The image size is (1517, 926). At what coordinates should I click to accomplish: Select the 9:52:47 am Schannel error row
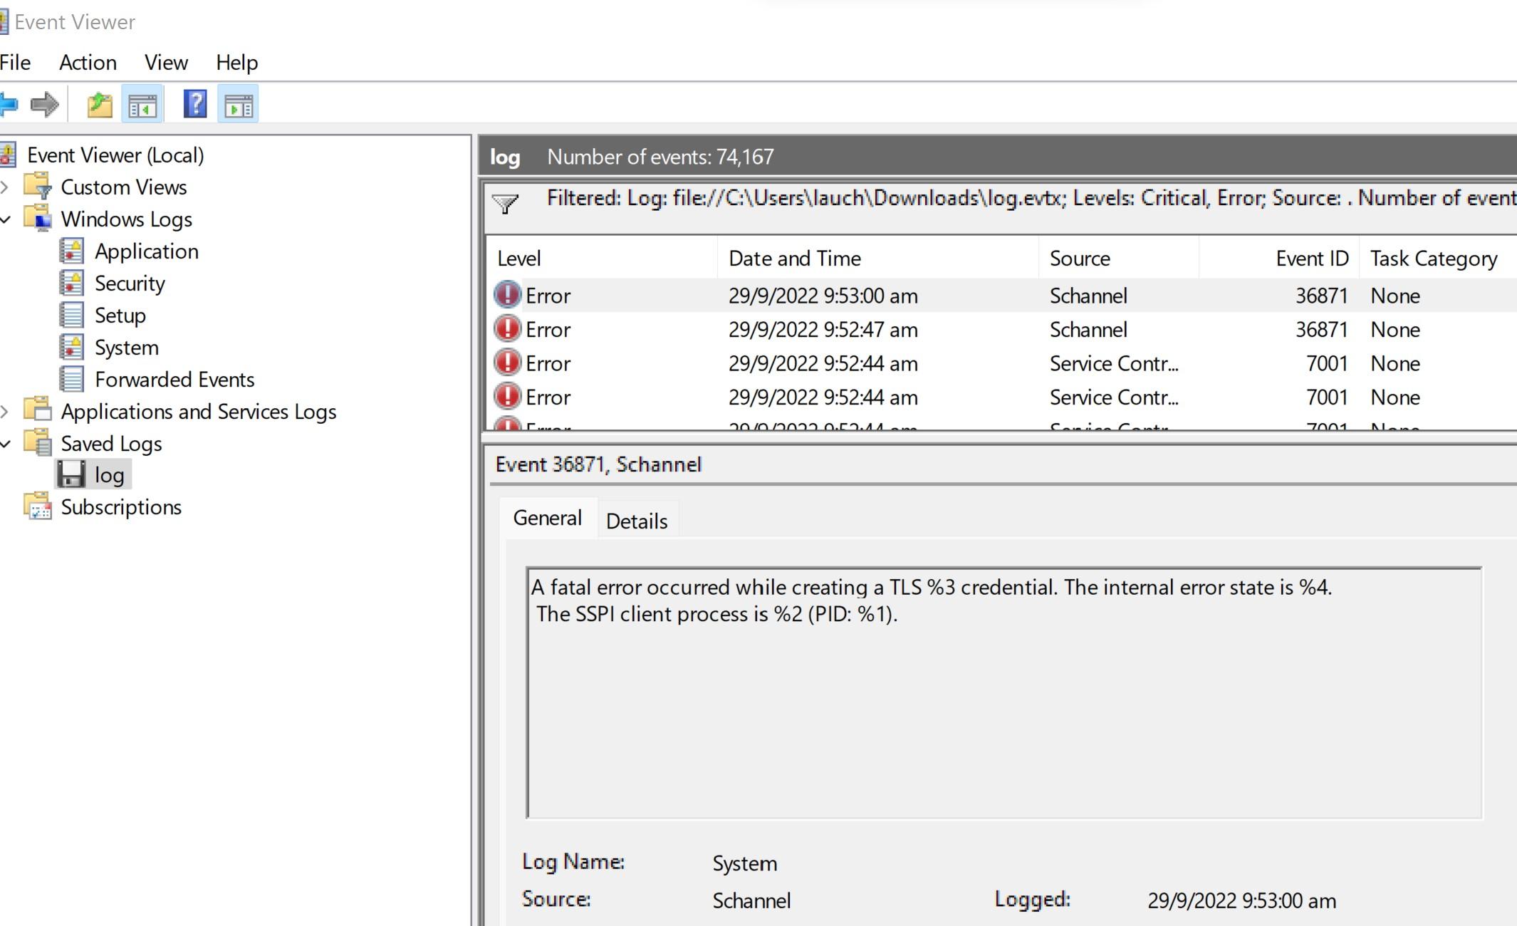(x=823, y=330)
